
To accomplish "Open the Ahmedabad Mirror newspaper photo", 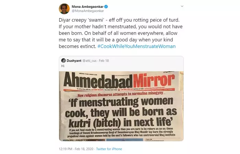I will coord(121,105).
